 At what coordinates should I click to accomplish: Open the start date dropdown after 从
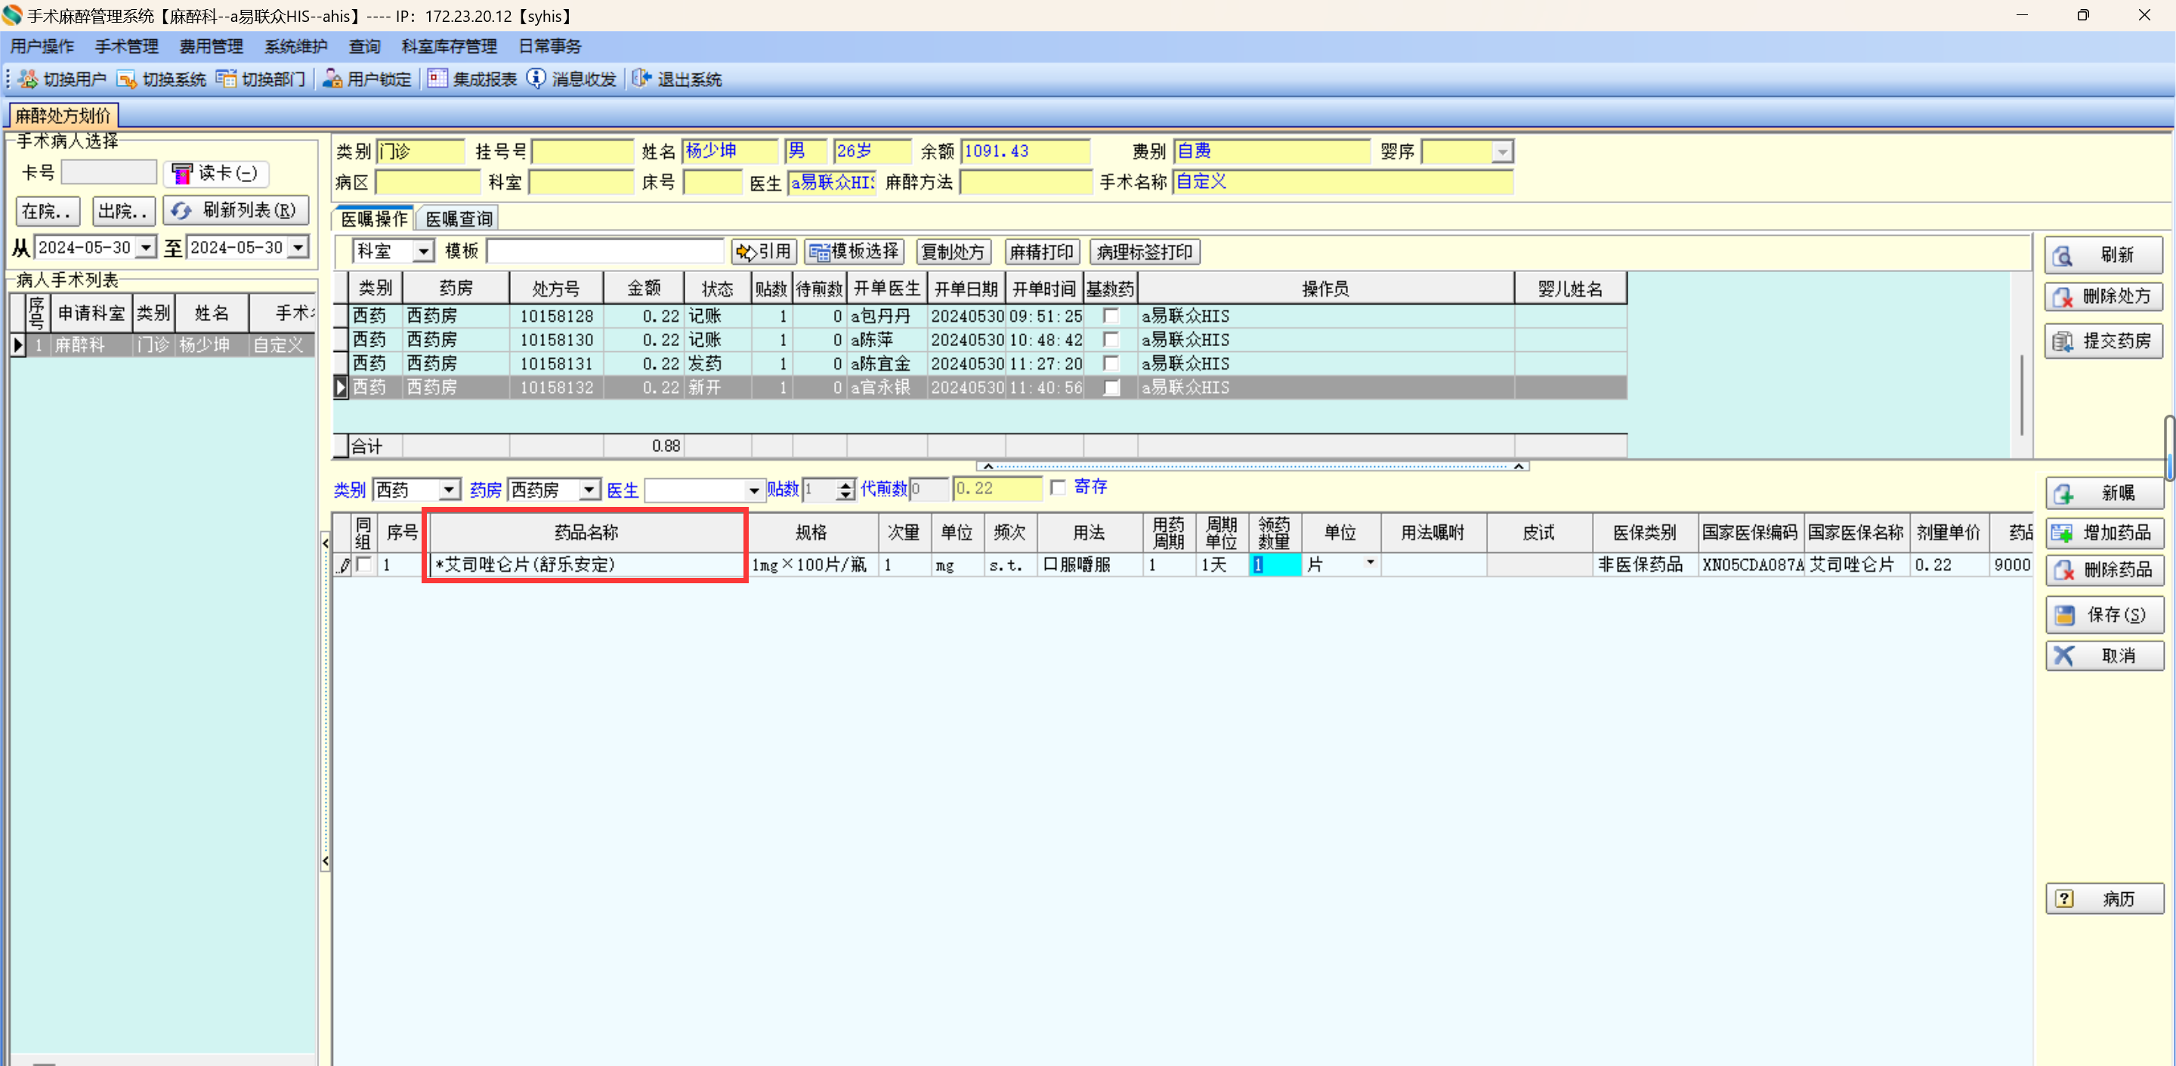point(147,248)
